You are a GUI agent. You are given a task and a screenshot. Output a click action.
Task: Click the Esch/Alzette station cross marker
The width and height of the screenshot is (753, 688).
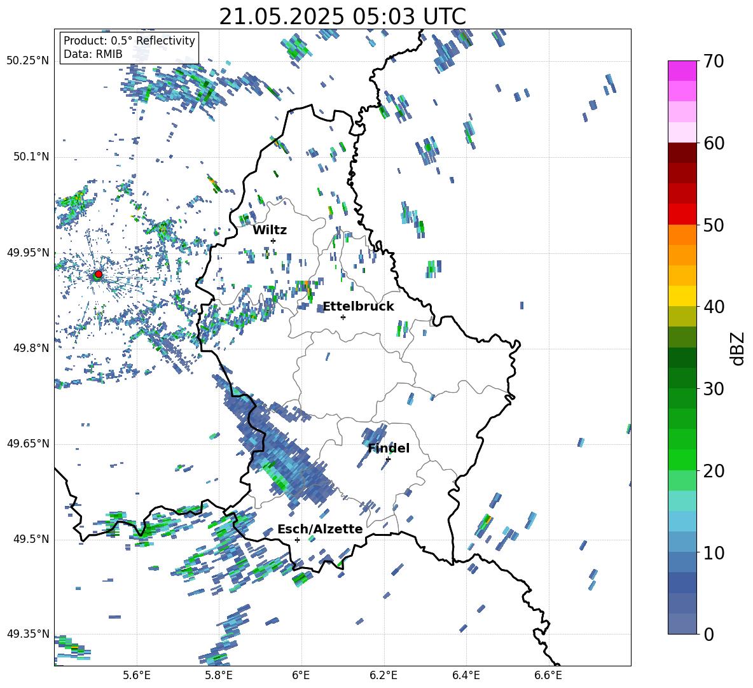point(297,540)
